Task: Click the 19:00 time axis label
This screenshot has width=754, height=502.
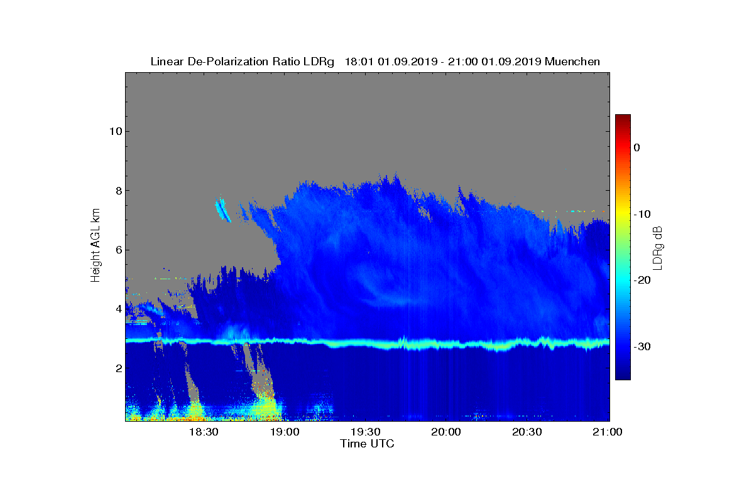Action: pos(284,432)
